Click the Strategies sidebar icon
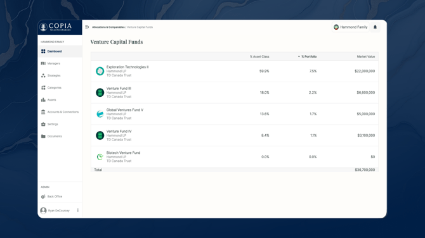The width and height of the screenshot is (425, 238). pyautogui.click(x=43, y=76)
